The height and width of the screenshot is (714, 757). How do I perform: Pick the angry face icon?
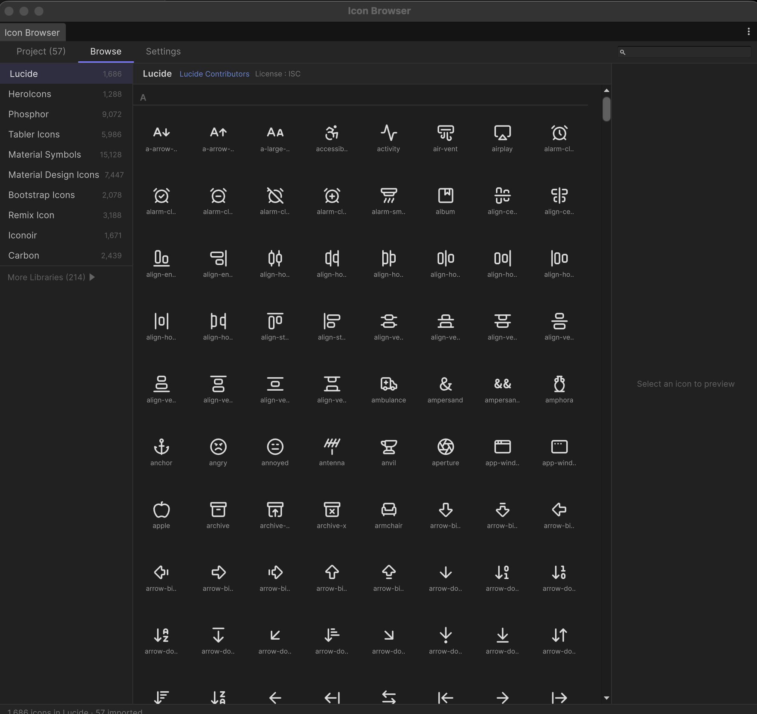click(x=218, y=447)
